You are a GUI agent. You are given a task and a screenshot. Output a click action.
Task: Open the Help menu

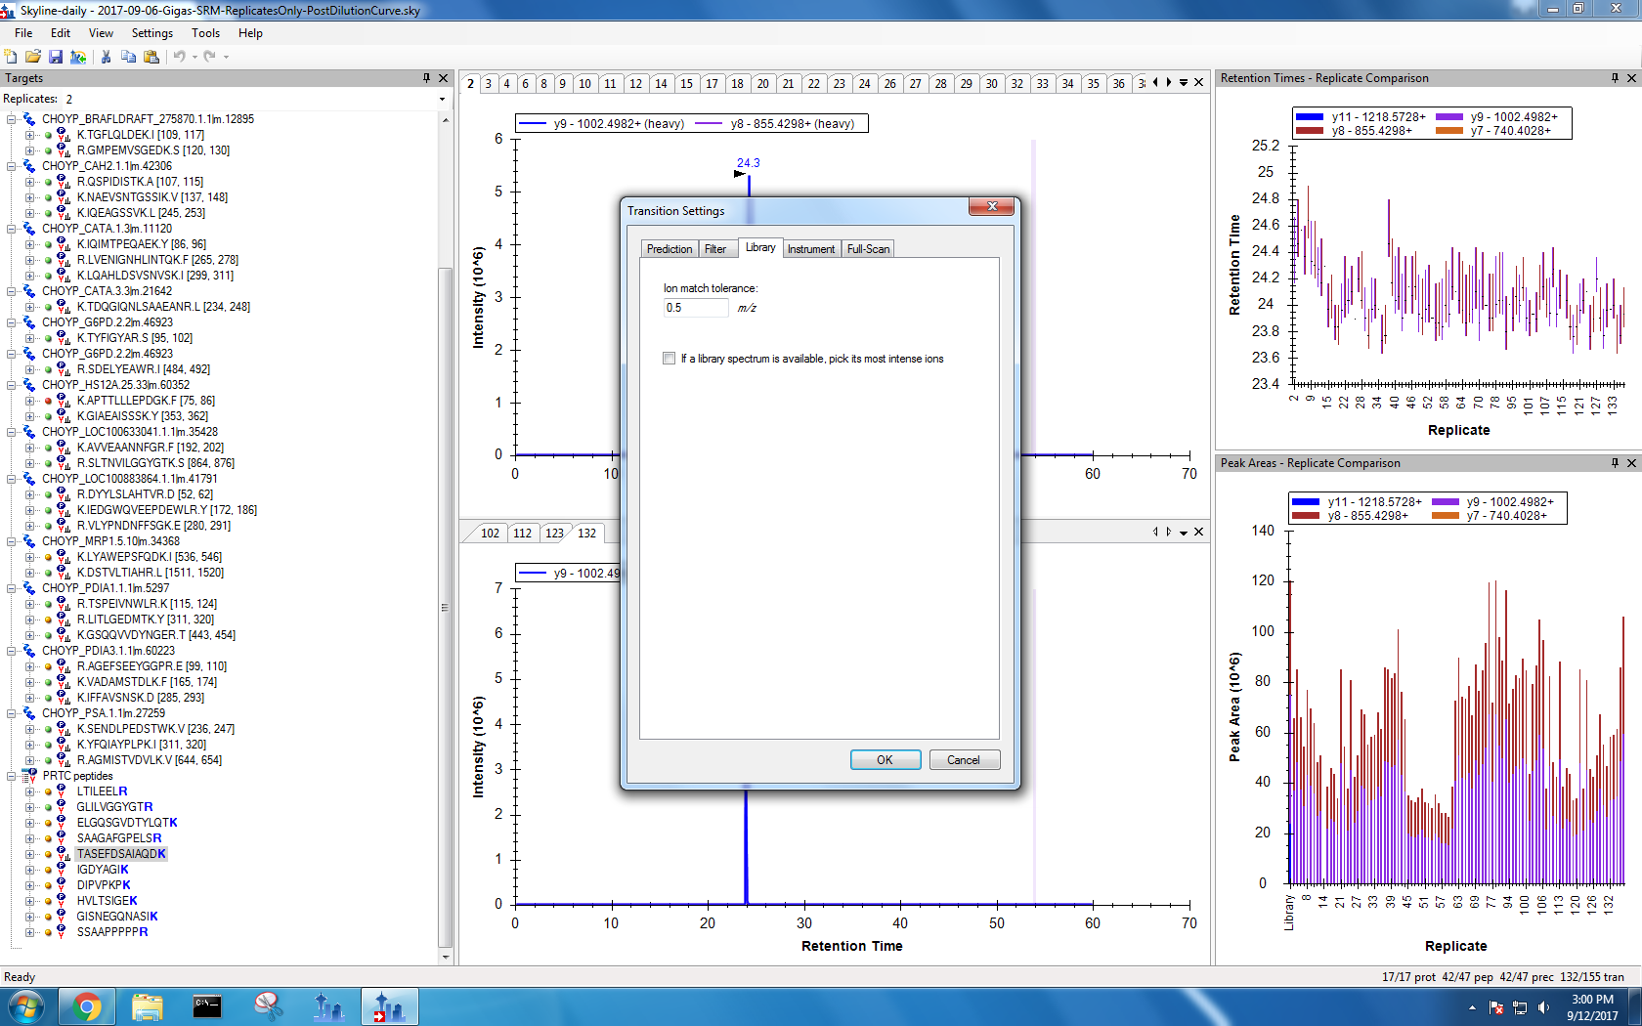(250, 33)
